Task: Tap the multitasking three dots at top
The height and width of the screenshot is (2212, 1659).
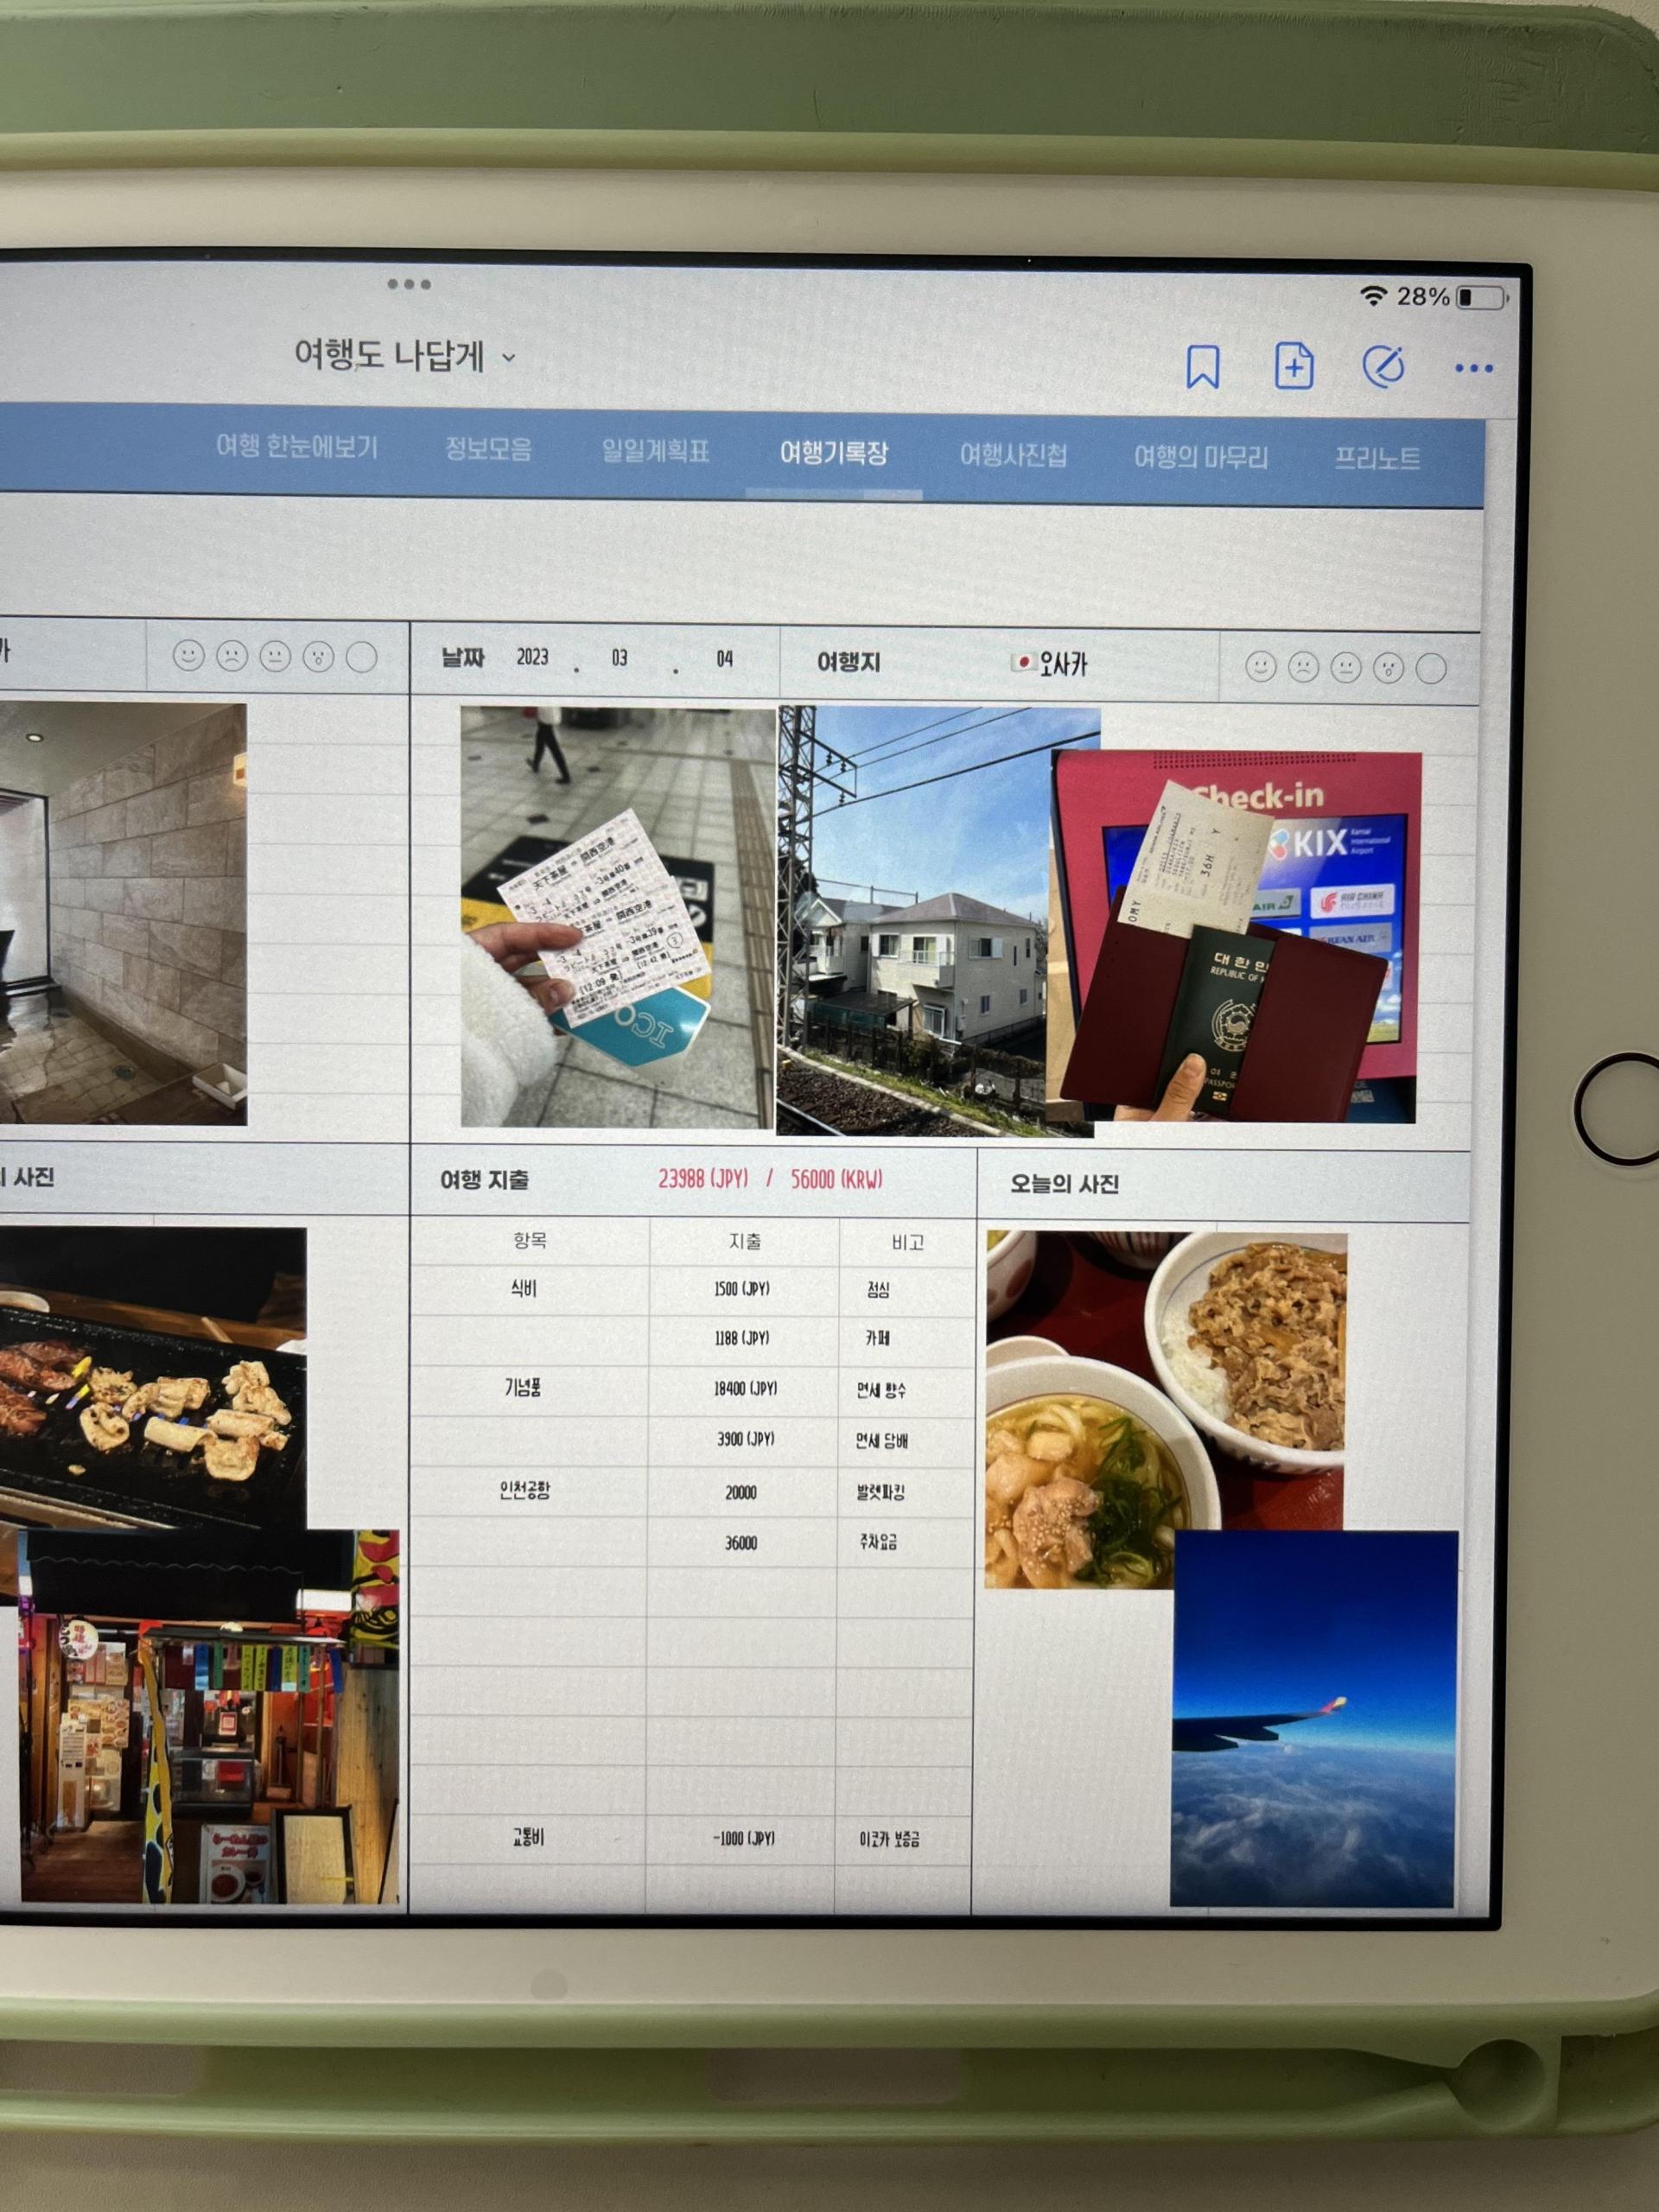Action: click(x=409, y=284)
